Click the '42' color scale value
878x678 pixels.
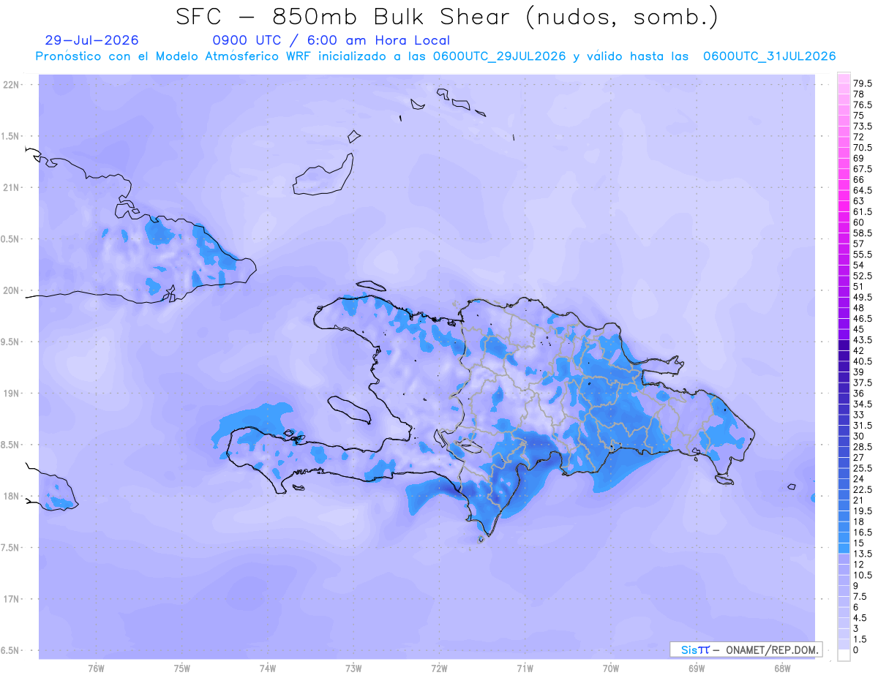(858, 350)
